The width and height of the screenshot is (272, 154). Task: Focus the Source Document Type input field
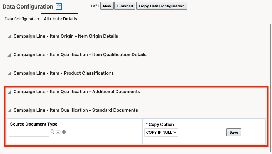[x=29, y=132]
